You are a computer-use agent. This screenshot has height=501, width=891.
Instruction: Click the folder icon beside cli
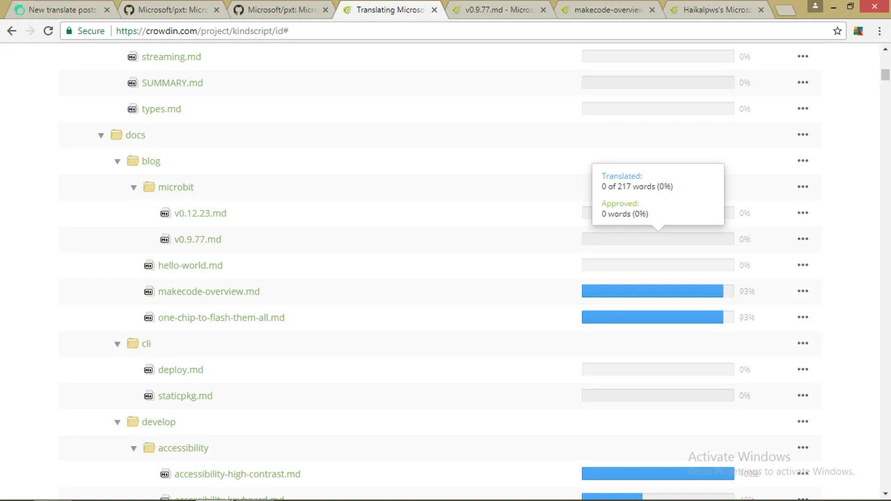[133, 343]
